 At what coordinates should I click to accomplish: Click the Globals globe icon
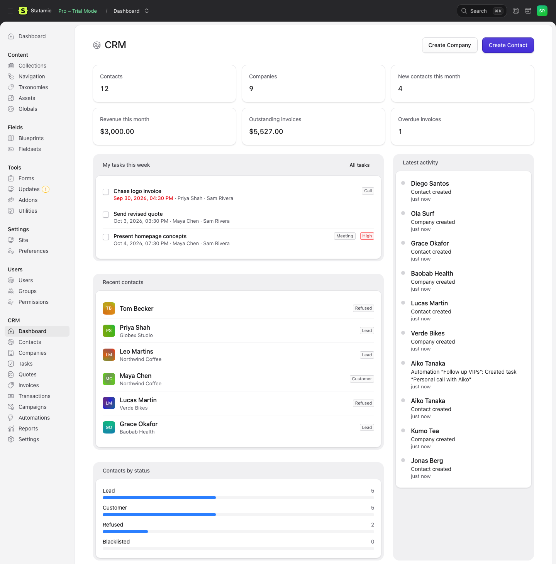[x=11, y=109]
